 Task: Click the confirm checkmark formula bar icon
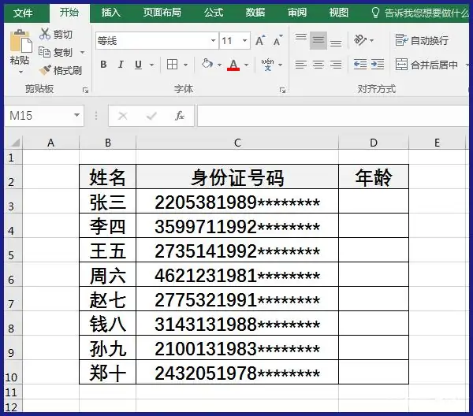pyautogui.click(x=151, y=116)
